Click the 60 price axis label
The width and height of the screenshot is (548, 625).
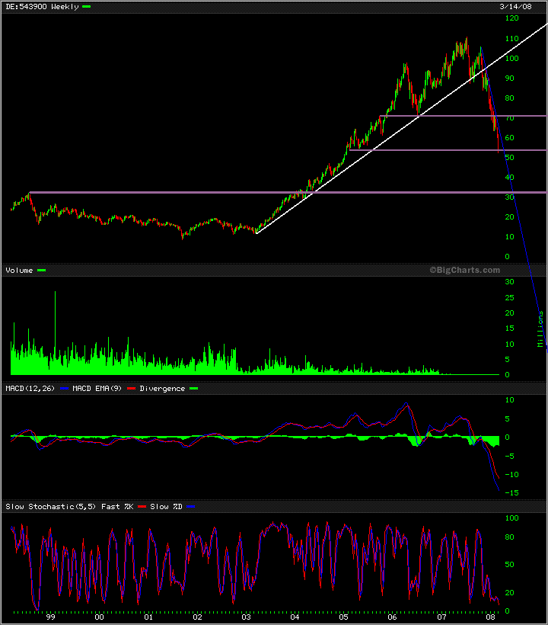point(509,138)
